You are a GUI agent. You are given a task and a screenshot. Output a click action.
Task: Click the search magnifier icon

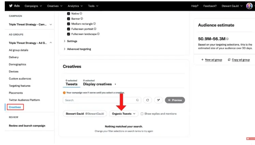tap(137, 100)
